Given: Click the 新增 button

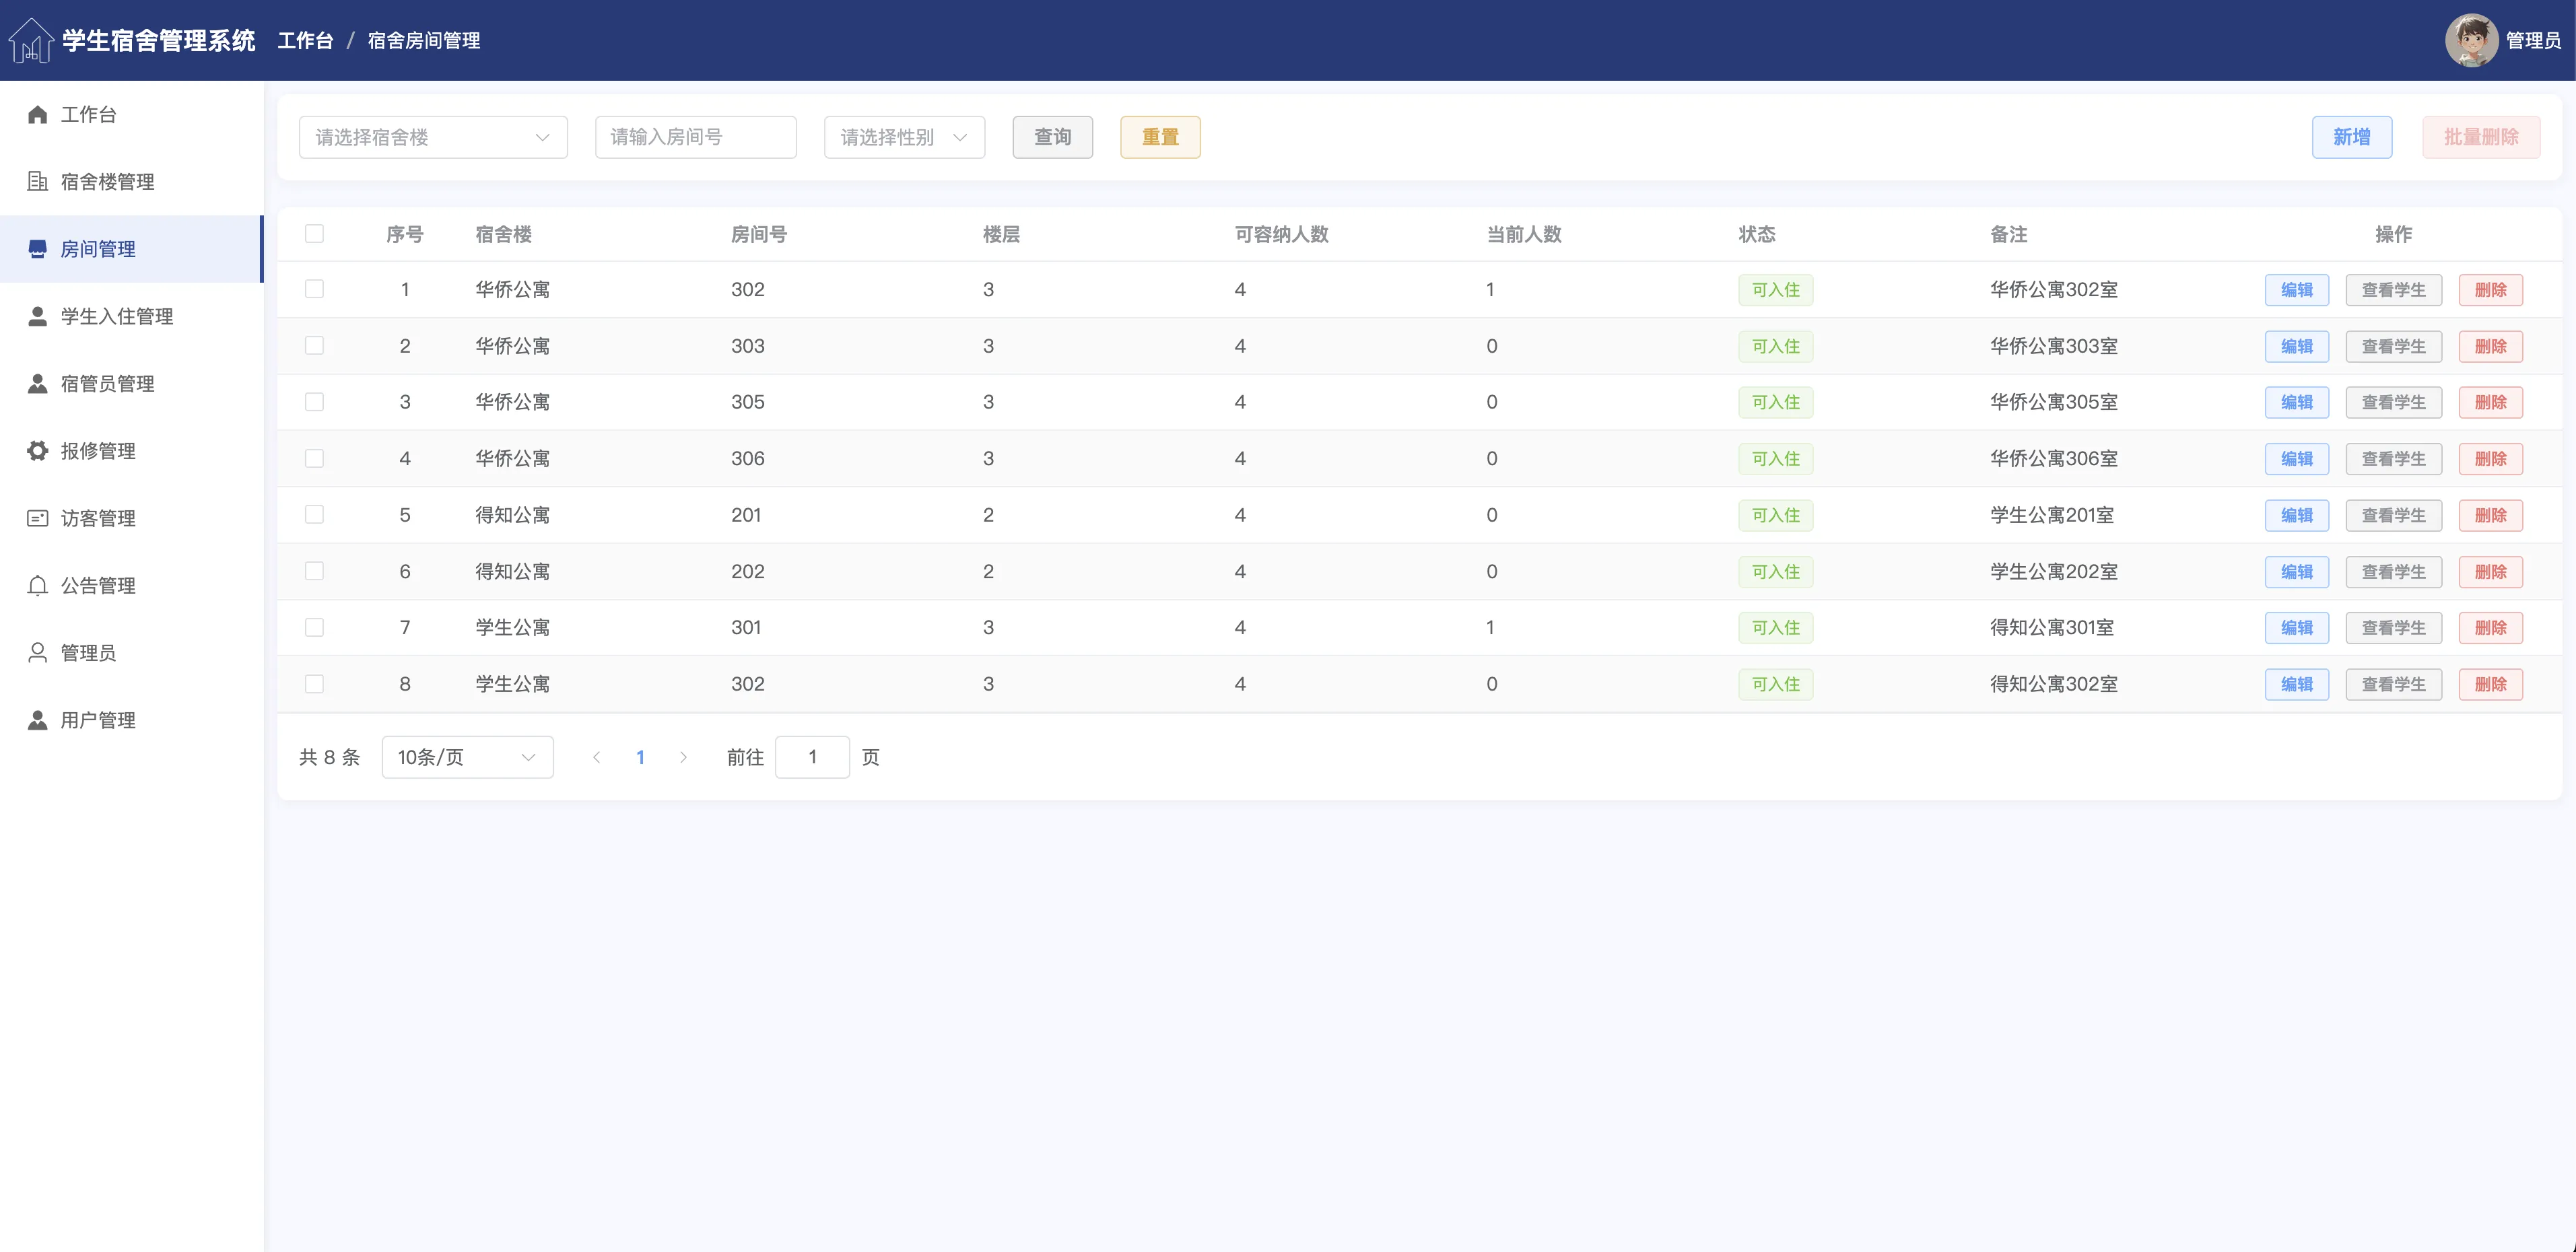Looking at the screenshot, I should tap(2351, 137).
